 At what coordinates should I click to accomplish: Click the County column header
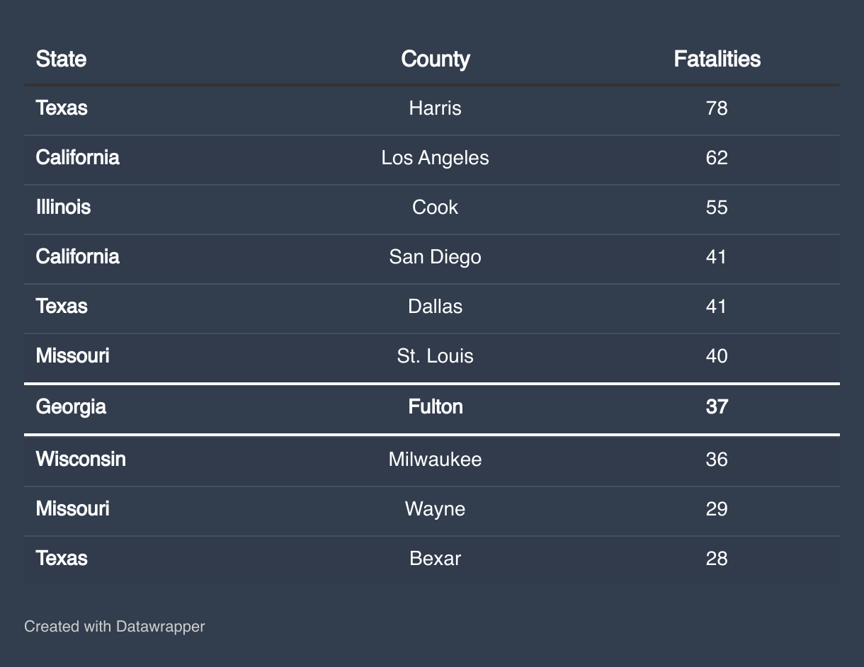click(435, 59)
